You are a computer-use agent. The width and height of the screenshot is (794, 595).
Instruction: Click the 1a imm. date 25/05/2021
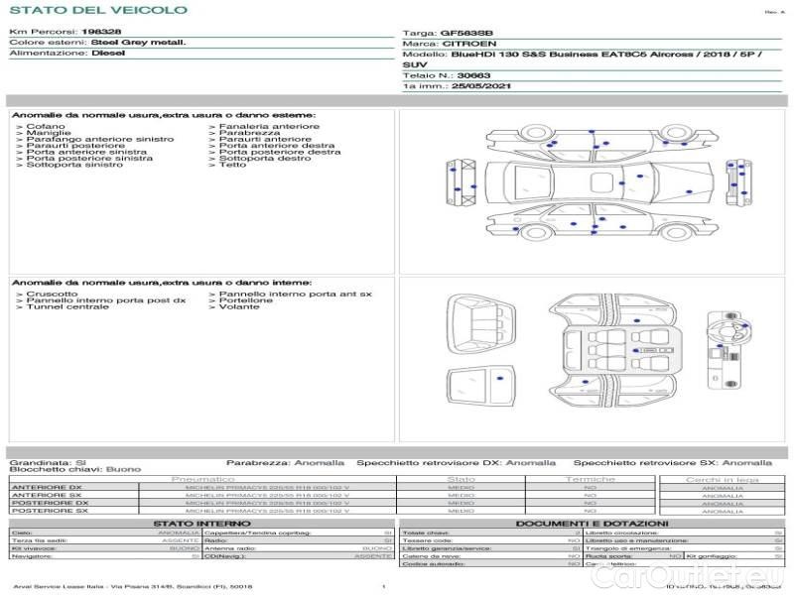(x=481, y=86)
